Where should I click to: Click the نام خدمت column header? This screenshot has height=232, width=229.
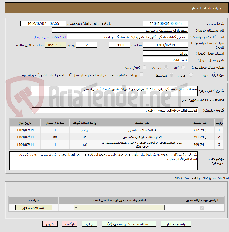click(142, 123)
